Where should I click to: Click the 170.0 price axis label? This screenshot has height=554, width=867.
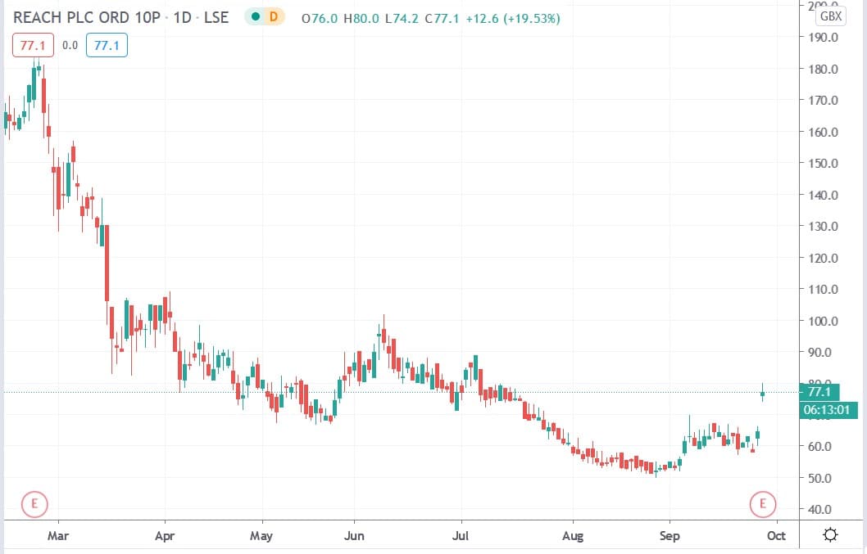click(x=823, y=101)
